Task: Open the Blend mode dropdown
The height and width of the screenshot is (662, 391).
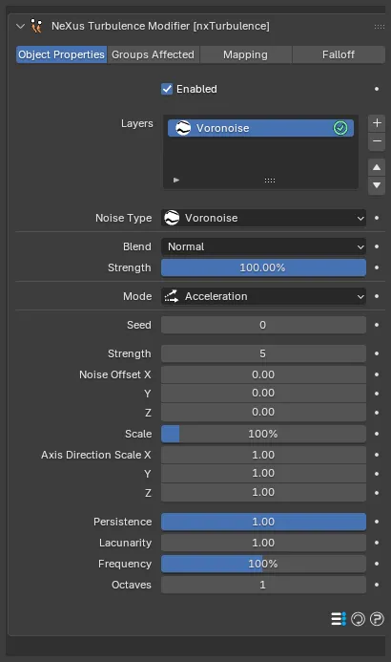Action: [263, 246]
